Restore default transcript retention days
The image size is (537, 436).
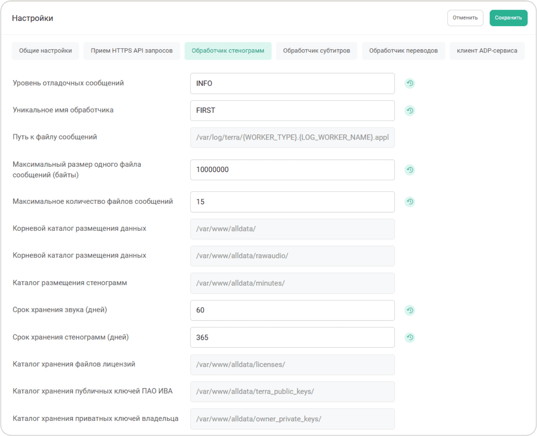pyautogui.click(x=409, y=337)
